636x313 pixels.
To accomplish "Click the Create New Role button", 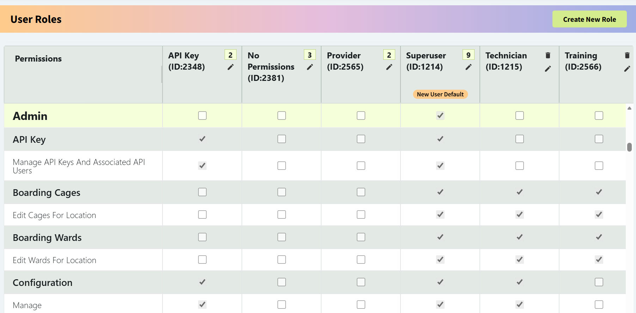I will tap(589, 19).
